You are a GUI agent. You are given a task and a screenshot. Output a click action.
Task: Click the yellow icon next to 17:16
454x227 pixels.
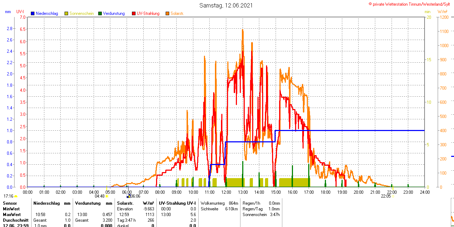click(x=16, y=196)
